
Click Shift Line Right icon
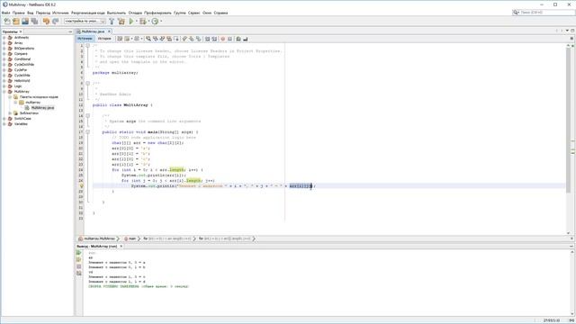click(x=214, y=39)
